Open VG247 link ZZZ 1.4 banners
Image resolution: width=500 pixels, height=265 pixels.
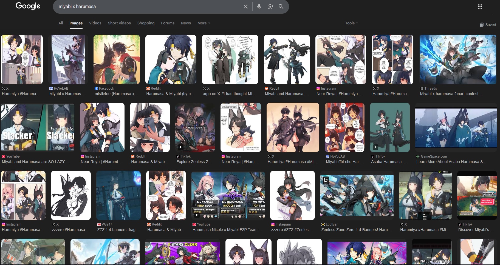pos(118,230)
